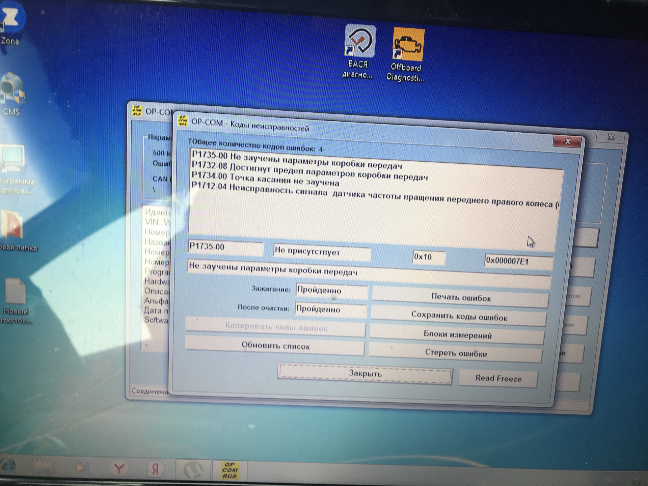Open Блоки измерений
Screen dimensions: 648x486
click(457, 335)
